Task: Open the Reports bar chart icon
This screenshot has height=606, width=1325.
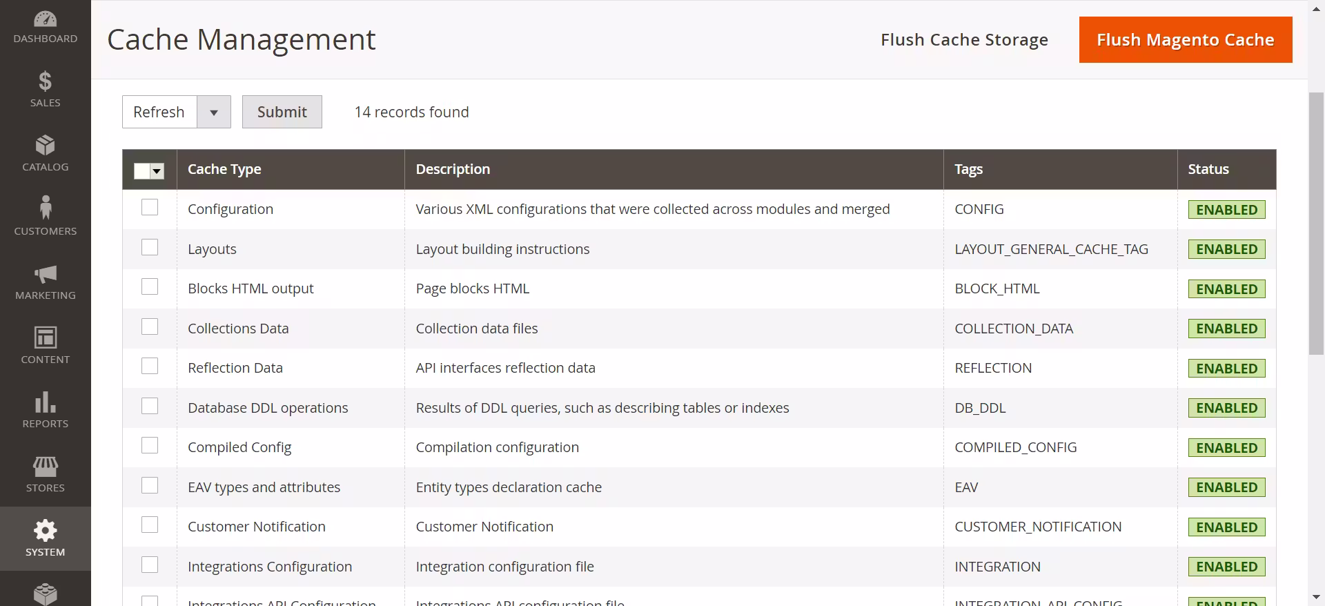Action: [x=45, y=402]
